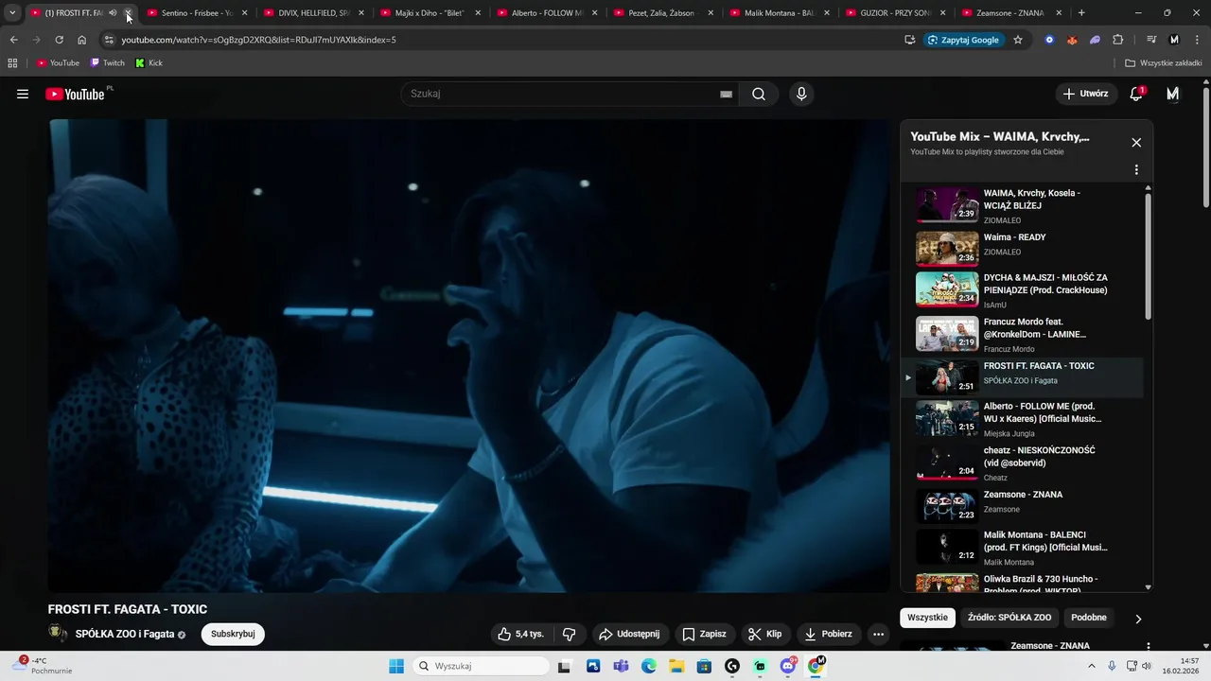
Task: Open a new browser tab
Action: pyautogui.click(x=1081, y=13)
